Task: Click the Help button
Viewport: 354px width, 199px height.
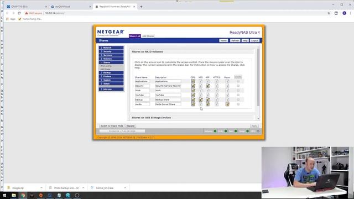Action: pyautogui.click(x=245, y=40)
